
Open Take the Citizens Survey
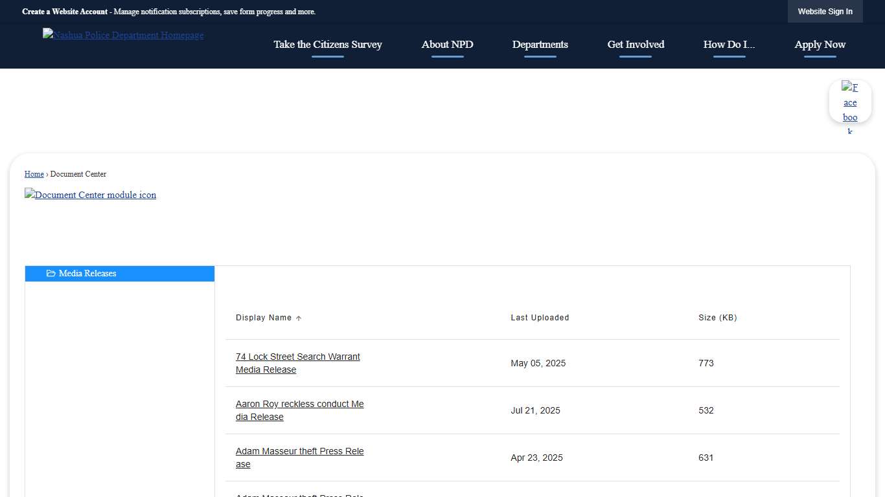pyautogui.click(x=328, y=45)
